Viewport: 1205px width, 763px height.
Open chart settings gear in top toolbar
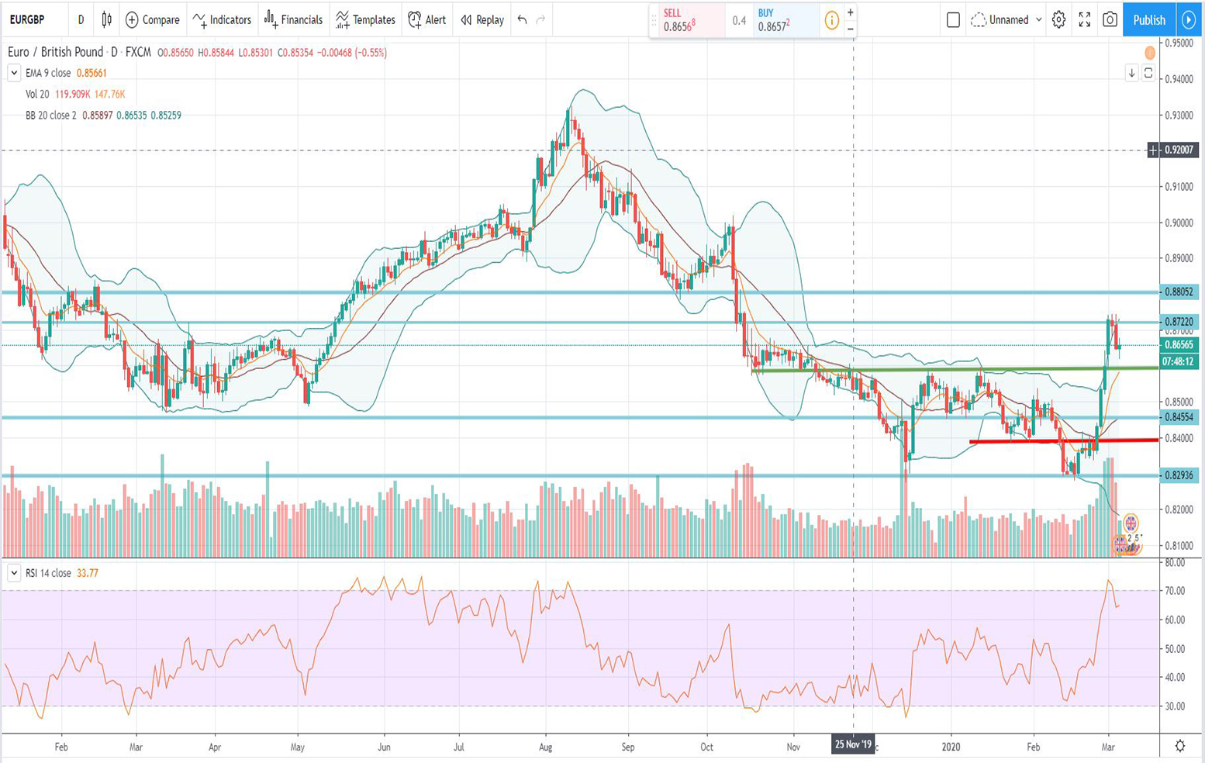coord(1058,20)
